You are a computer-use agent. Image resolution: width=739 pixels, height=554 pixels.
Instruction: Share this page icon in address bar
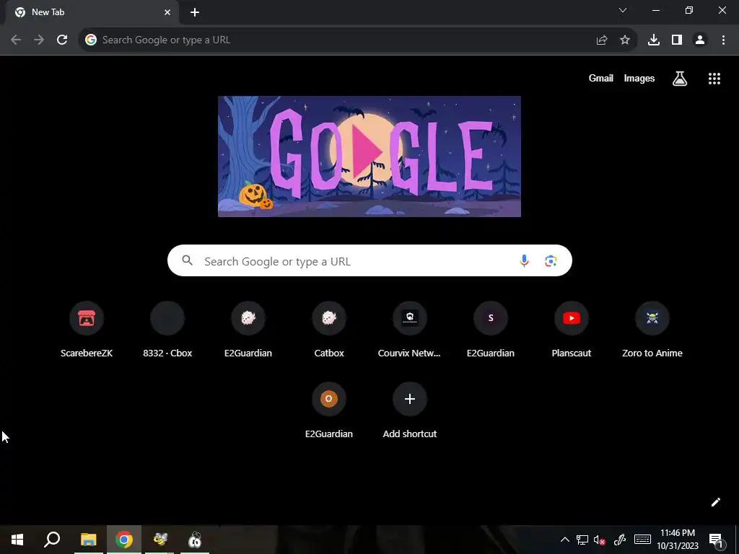pos(602,40)
